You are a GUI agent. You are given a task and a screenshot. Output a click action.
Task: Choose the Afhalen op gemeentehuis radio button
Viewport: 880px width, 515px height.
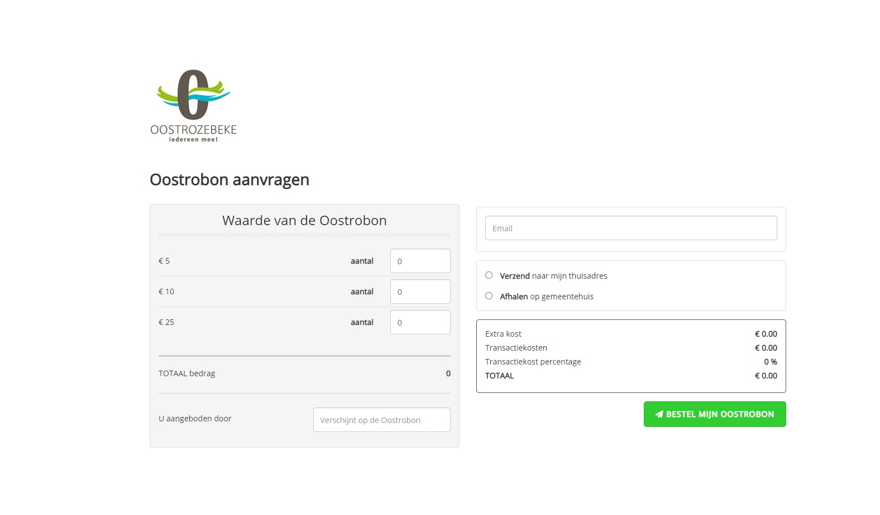489,296
